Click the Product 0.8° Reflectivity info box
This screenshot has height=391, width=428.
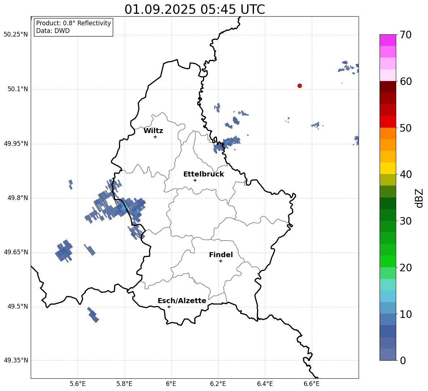73,27
